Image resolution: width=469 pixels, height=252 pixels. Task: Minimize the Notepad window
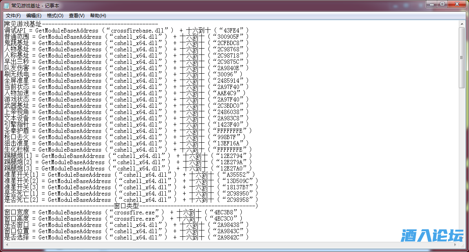click(x=432, y=4)
